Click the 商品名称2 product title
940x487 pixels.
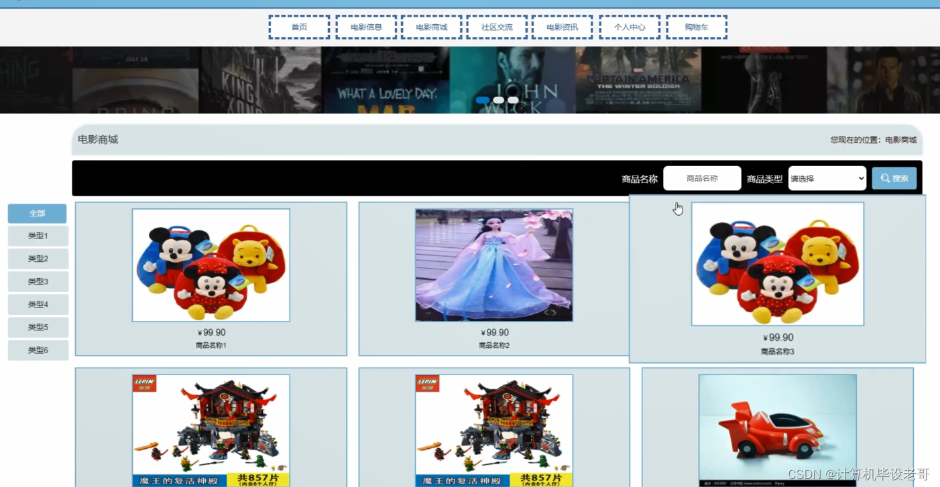(x=494, y=346)
